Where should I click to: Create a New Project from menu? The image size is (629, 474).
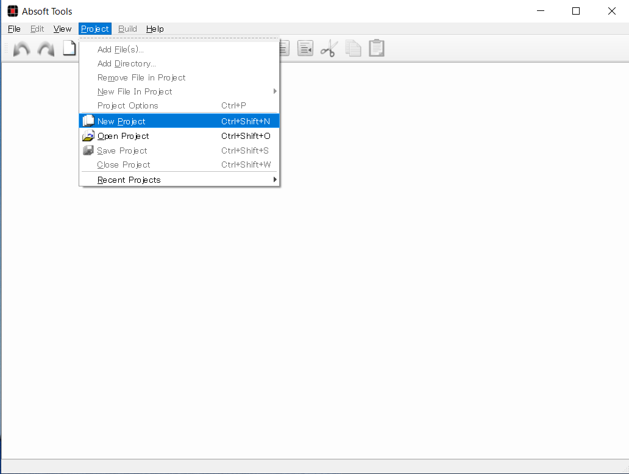click(x=179, y=121)
